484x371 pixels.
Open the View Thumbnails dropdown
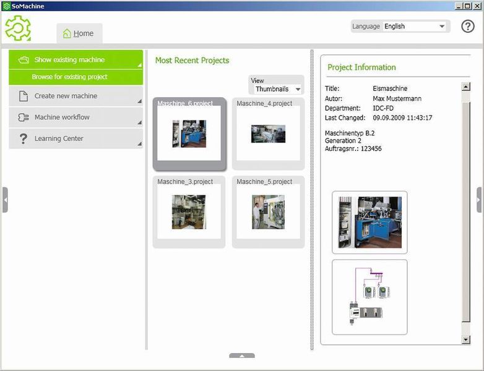point(278,89)
